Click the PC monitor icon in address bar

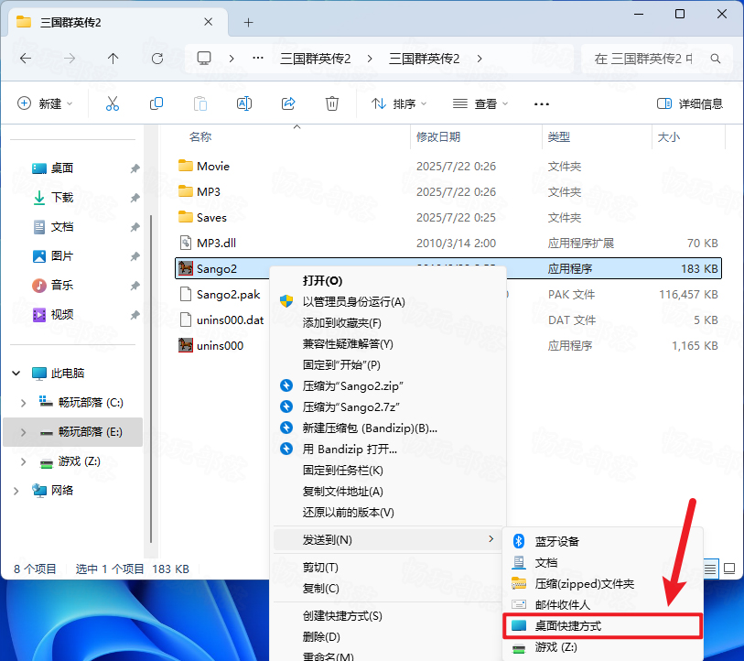[204, 59]
